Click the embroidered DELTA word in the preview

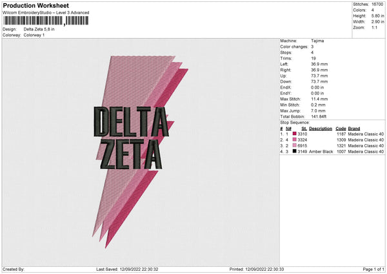(x=131, y=121)
